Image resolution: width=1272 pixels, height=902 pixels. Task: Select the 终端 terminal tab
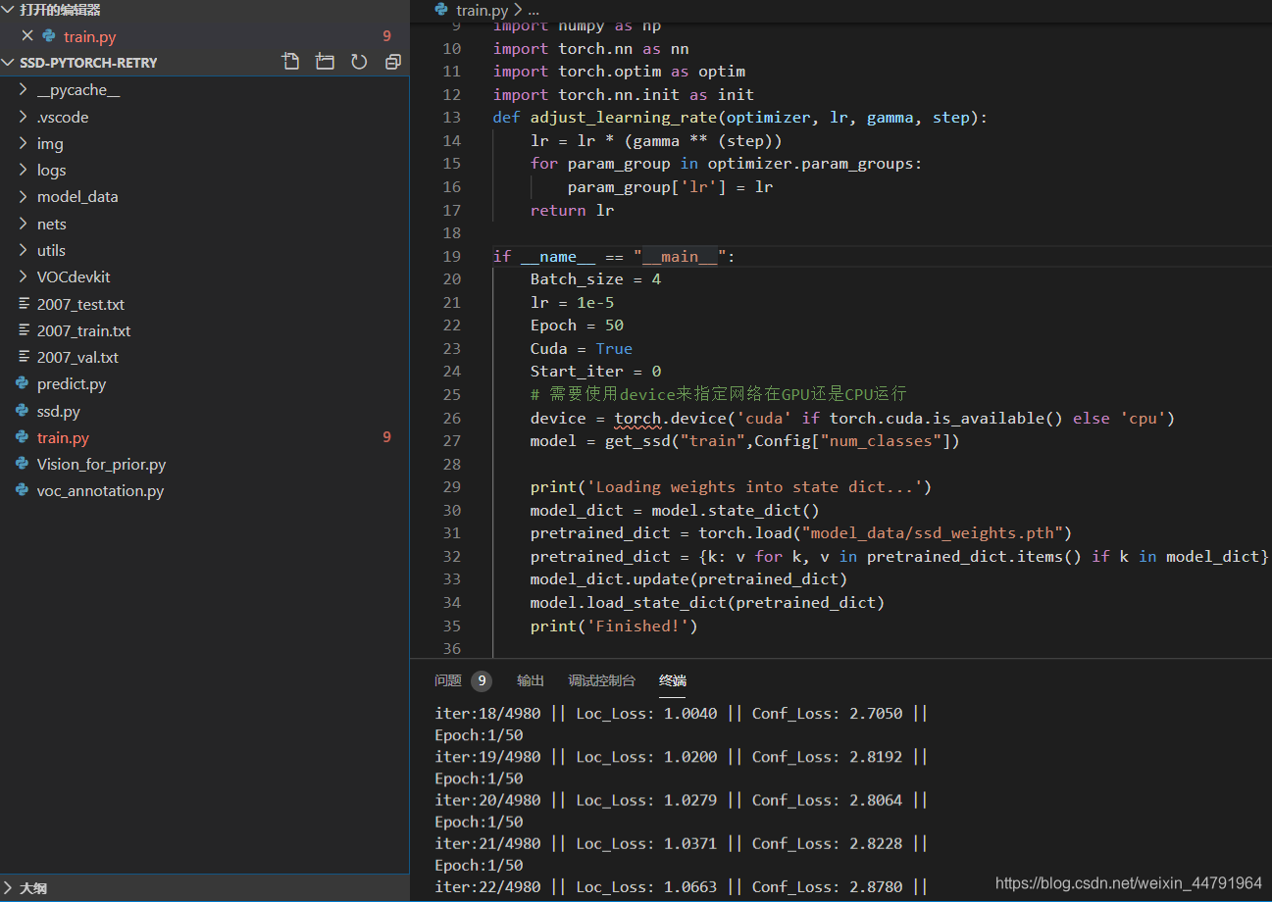point(673,680)
